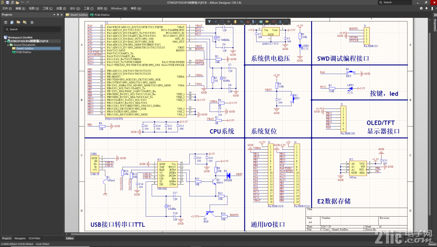
Task: Choose the rectangle selection tool
Action: (x=222, y=22)
